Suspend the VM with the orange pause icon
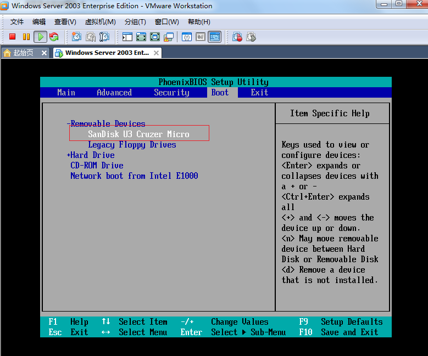The height and width of the screenshot is (356, 428). click(26, 37)
